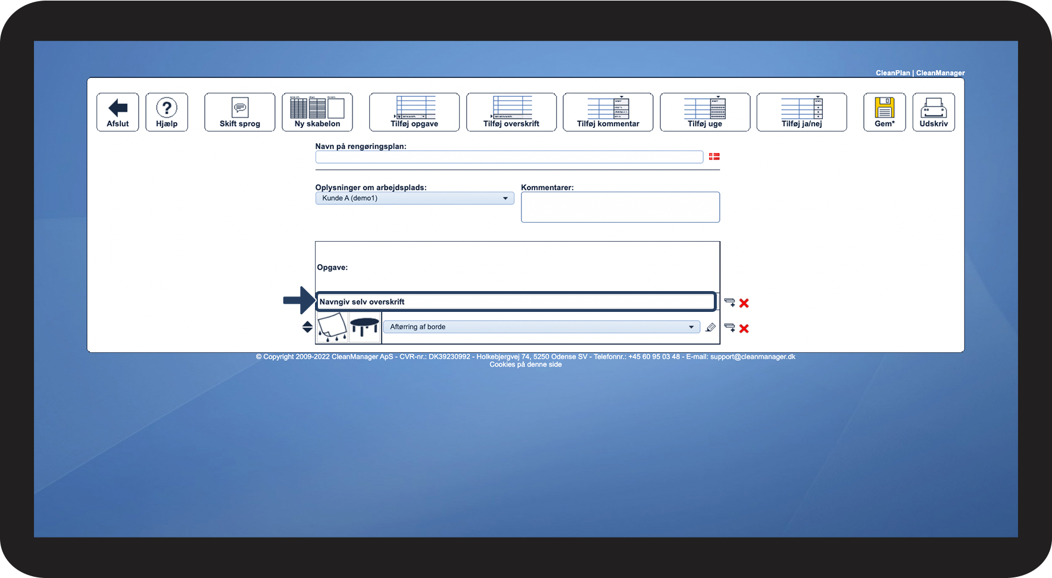
Task: Add a week with Tilføj uge
Action: 705,112
